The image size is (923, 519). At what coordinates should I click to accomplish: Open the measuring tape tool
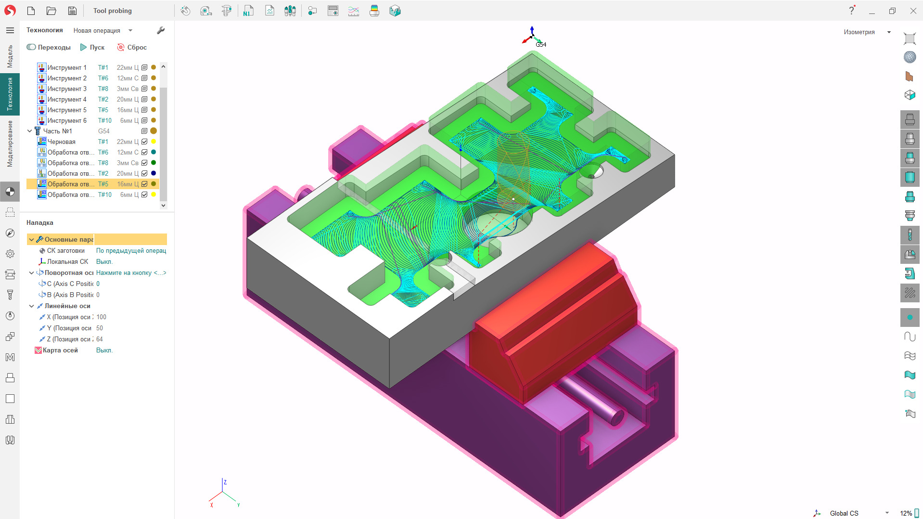coord(206,11)
